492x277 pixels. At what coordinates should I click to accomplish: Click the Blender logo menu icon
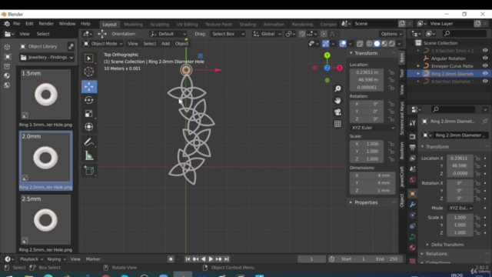tap(7, 24)
